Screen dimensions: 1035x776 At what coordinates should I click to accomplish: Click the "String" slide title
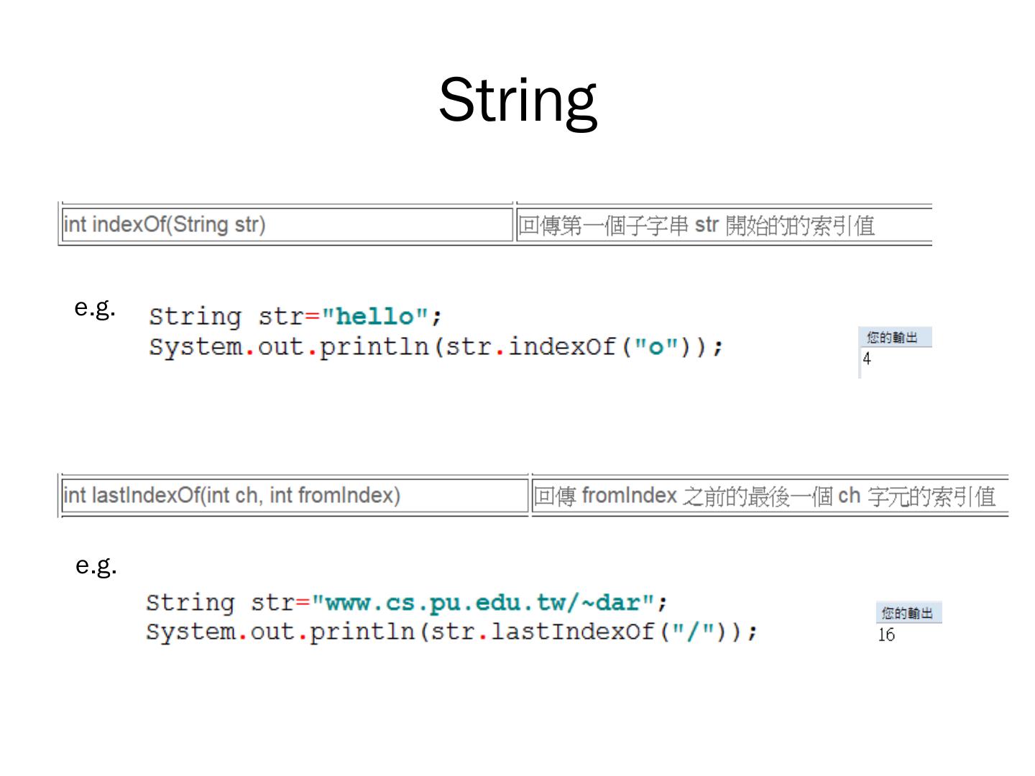[x=517, y=101]
